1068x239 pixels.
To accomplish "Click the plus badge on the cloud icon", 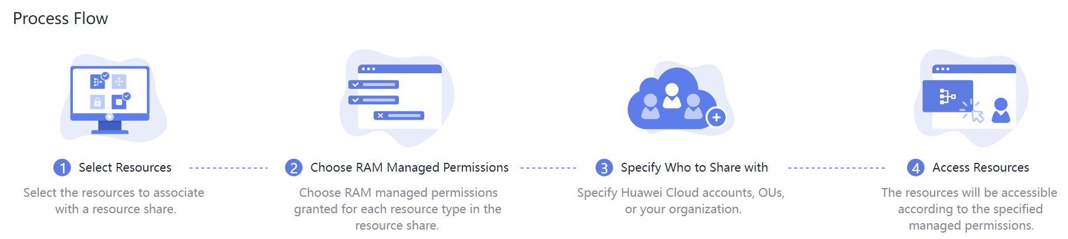I will pyautogui.click(x=716, y=118).
